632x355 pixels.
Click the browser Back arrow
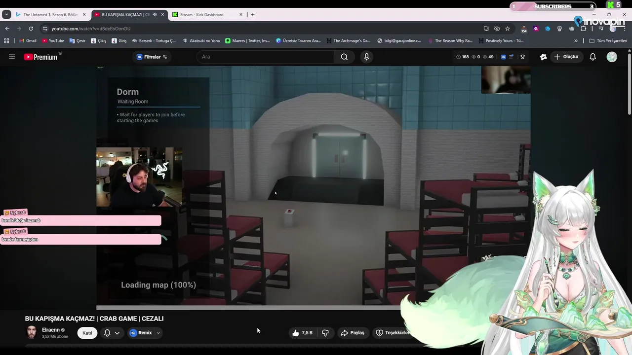[x=7, y=29]
